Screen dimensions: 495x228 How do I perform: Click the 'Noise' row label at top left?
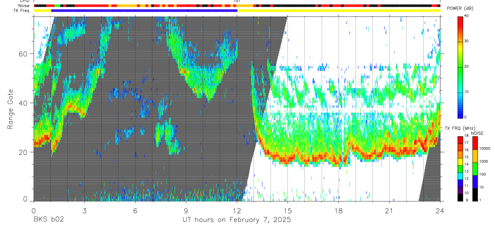[24, 6]
